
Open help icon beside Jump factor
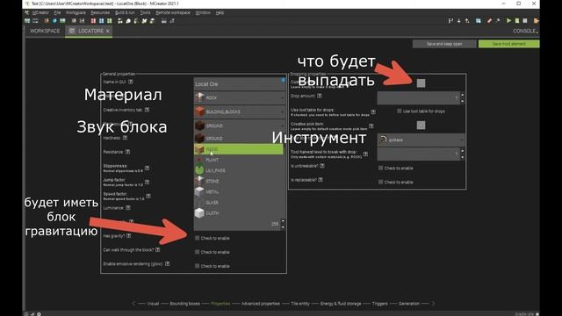coord(147,182)
